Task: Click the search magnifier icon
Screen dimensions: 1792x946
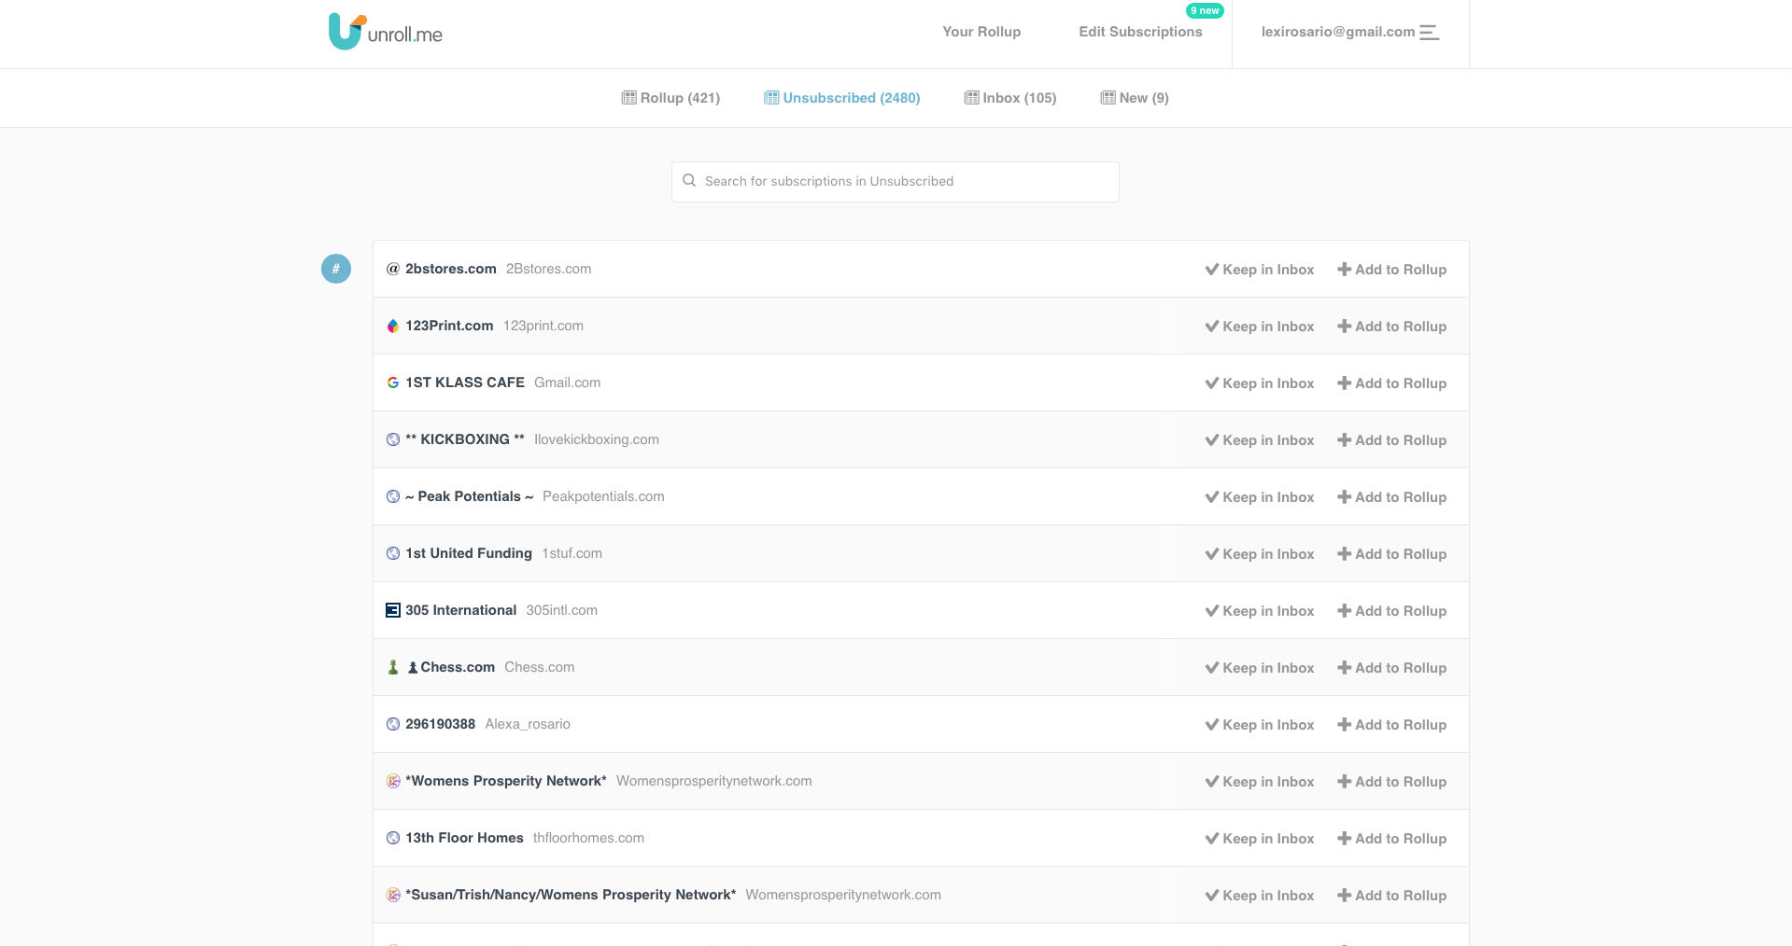Action: click(x=689, y=181)
